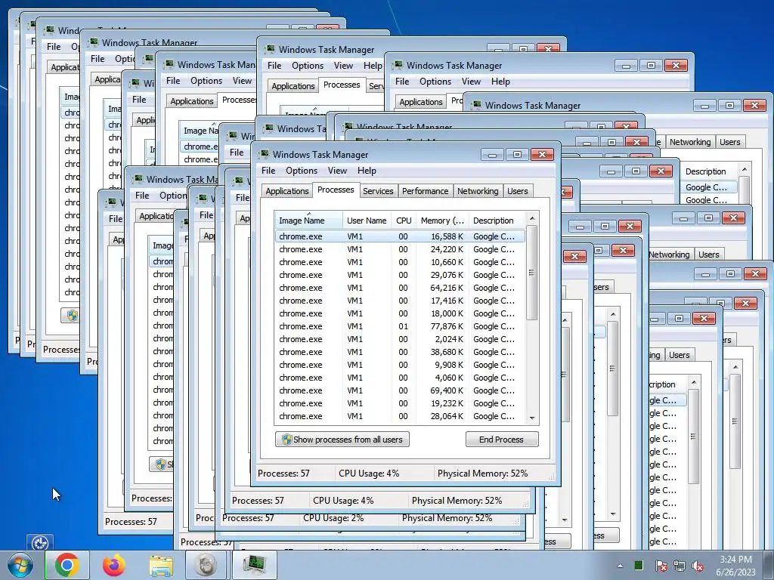Switch to Performance tab in front window
This screenshot has height=580, width=774.
point(425,191)
